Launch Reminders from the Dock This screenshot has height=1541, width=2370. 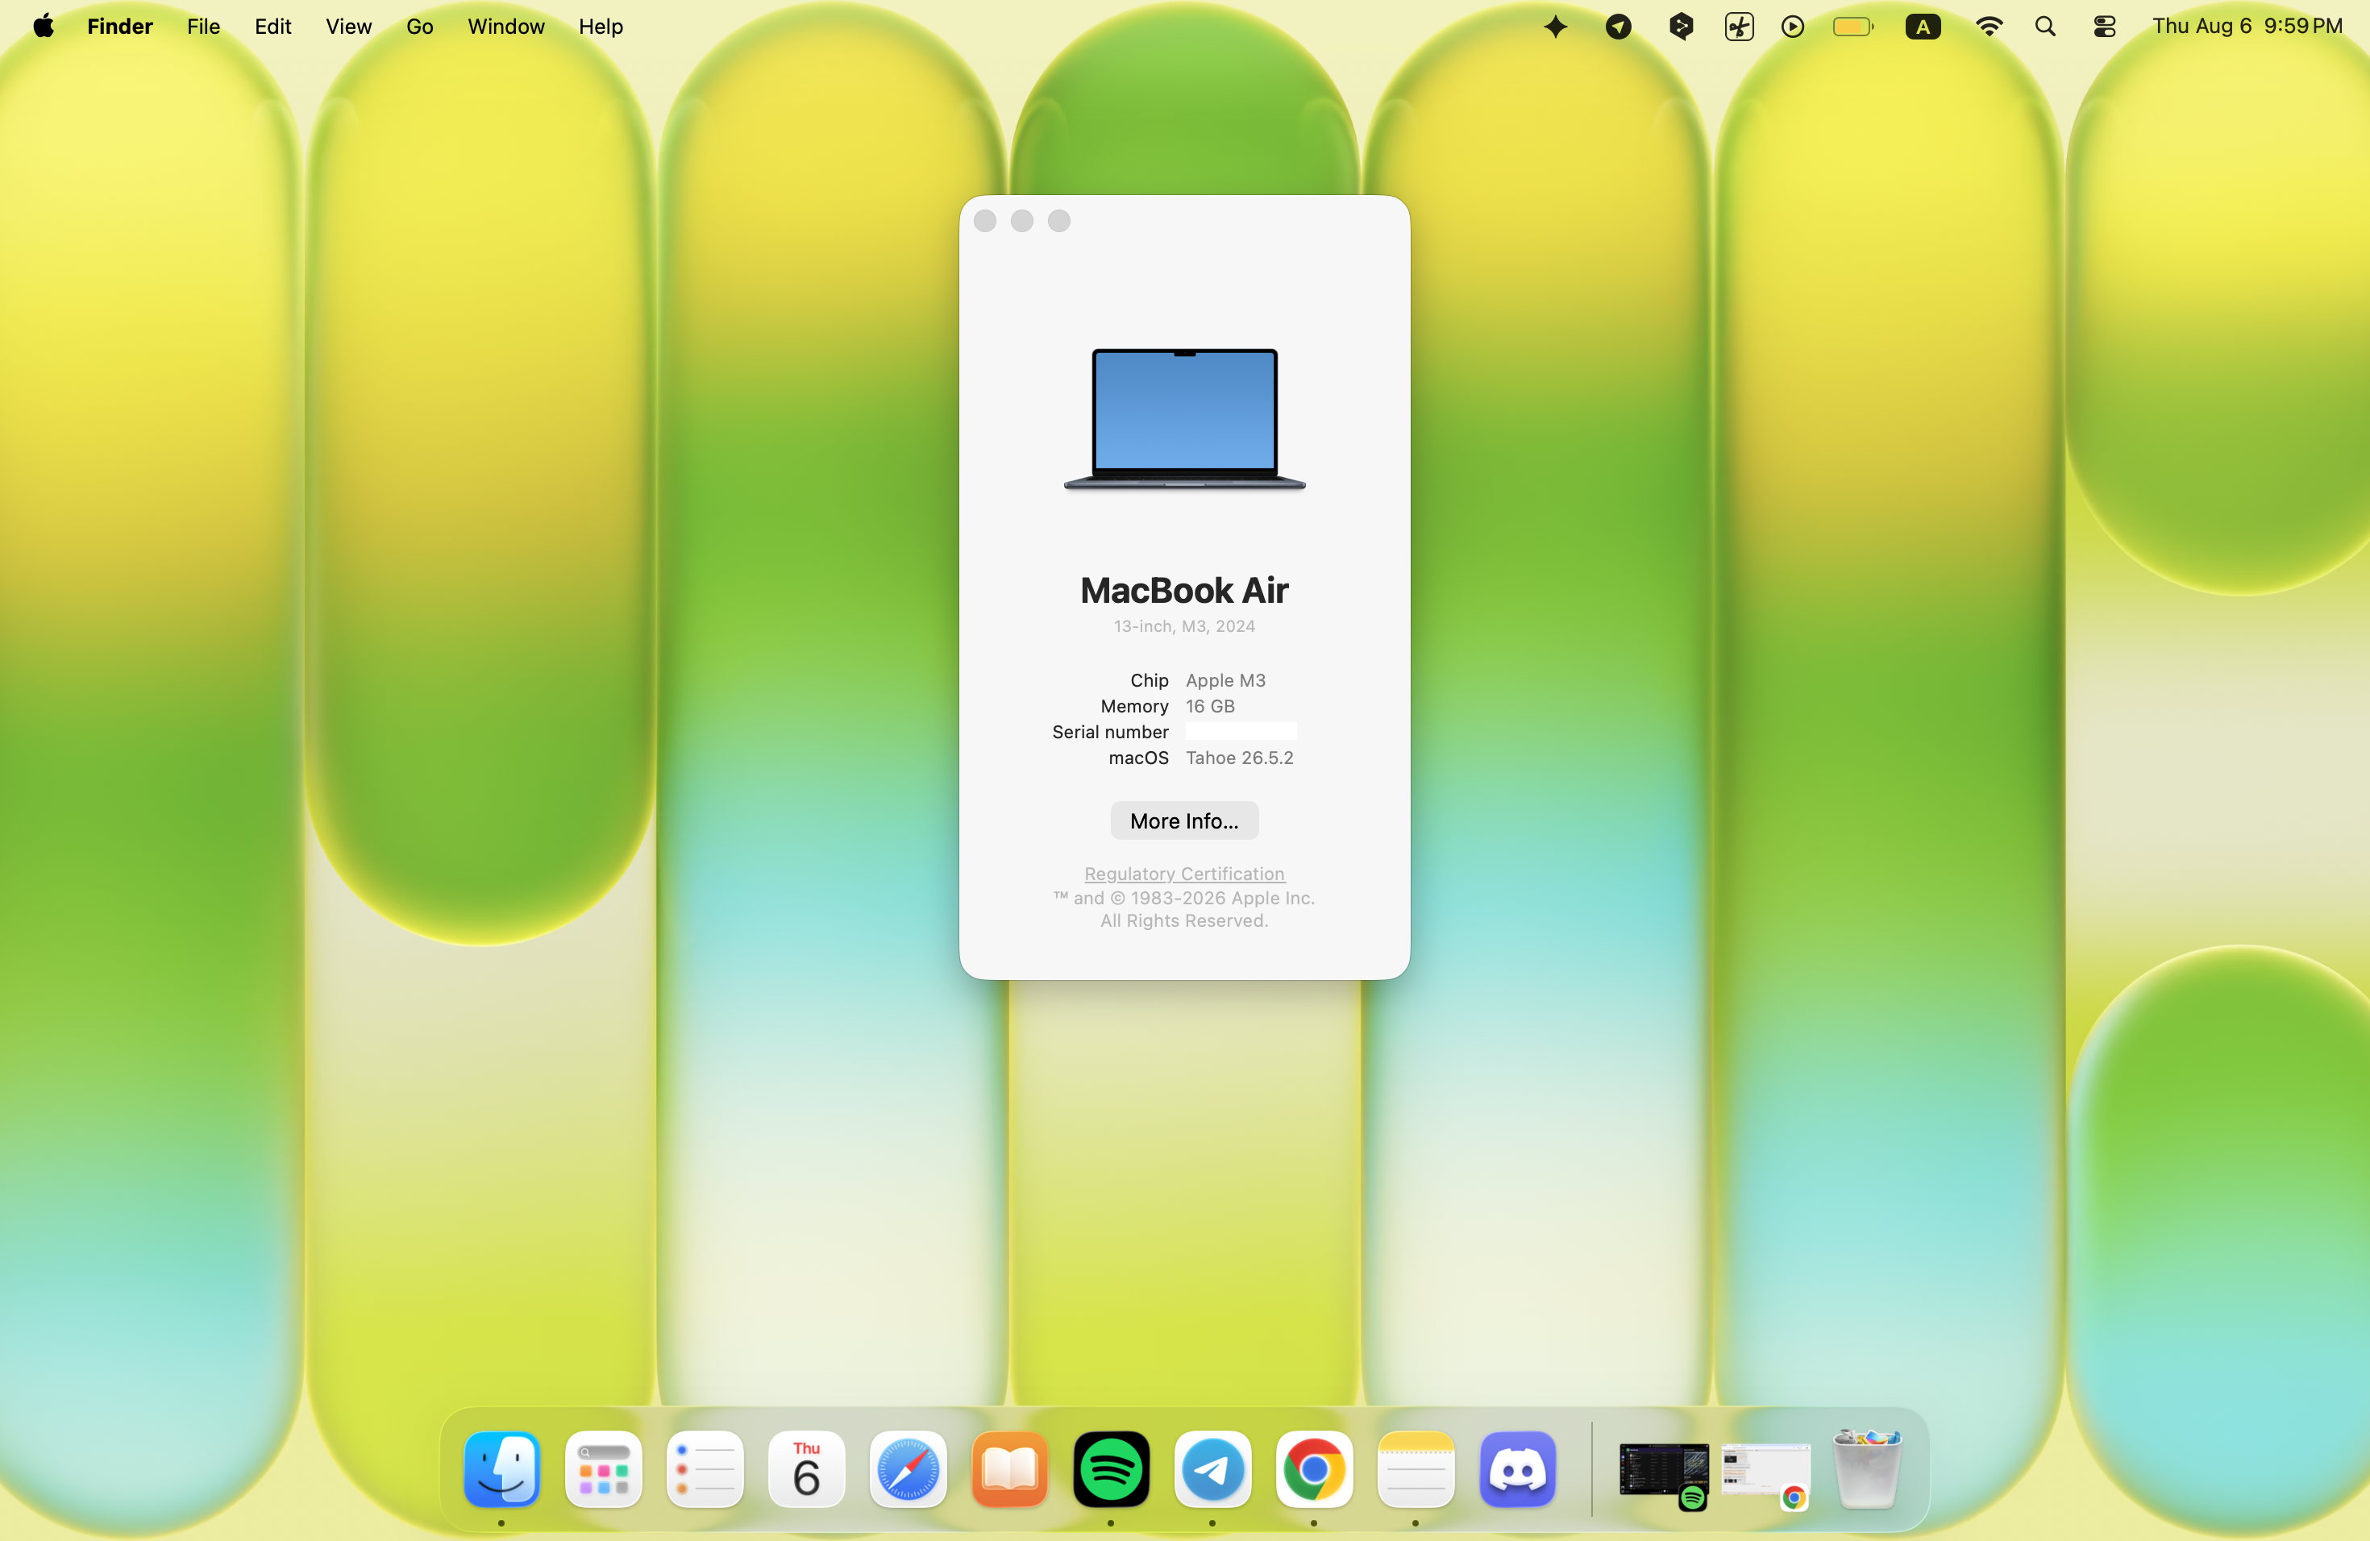(705, 1469)
